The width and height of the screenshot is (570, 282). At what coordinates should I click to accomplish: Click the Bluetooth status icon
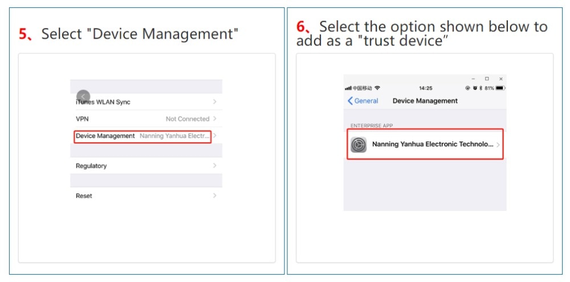pos(481,88)
